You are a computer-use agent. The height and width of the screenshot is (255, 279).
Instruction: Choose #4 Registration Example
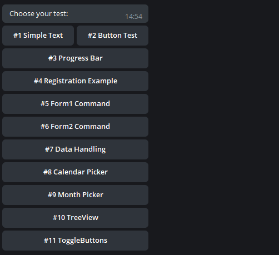pyautogui.click(x=75, y=81)
